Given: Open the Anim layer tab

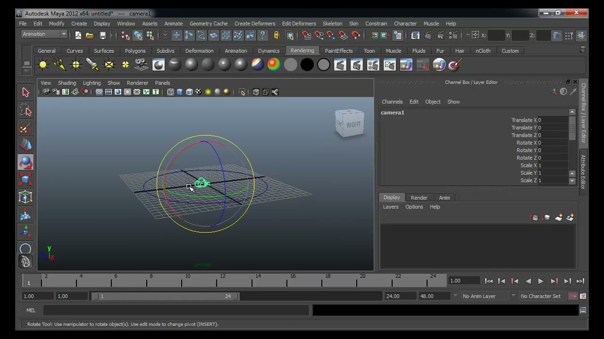Looking at the screenshot, I should click(445, 198).
